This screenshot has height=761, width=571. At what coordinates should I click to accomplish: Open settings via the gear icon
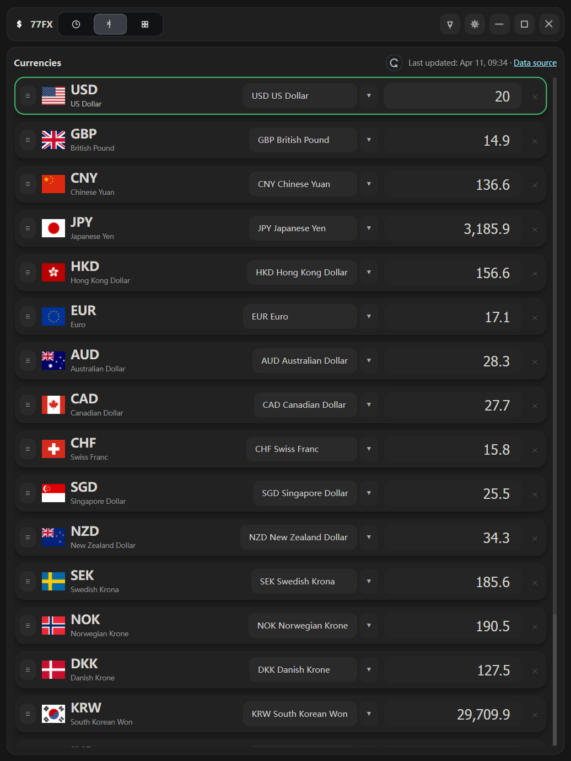pos(475,24)
